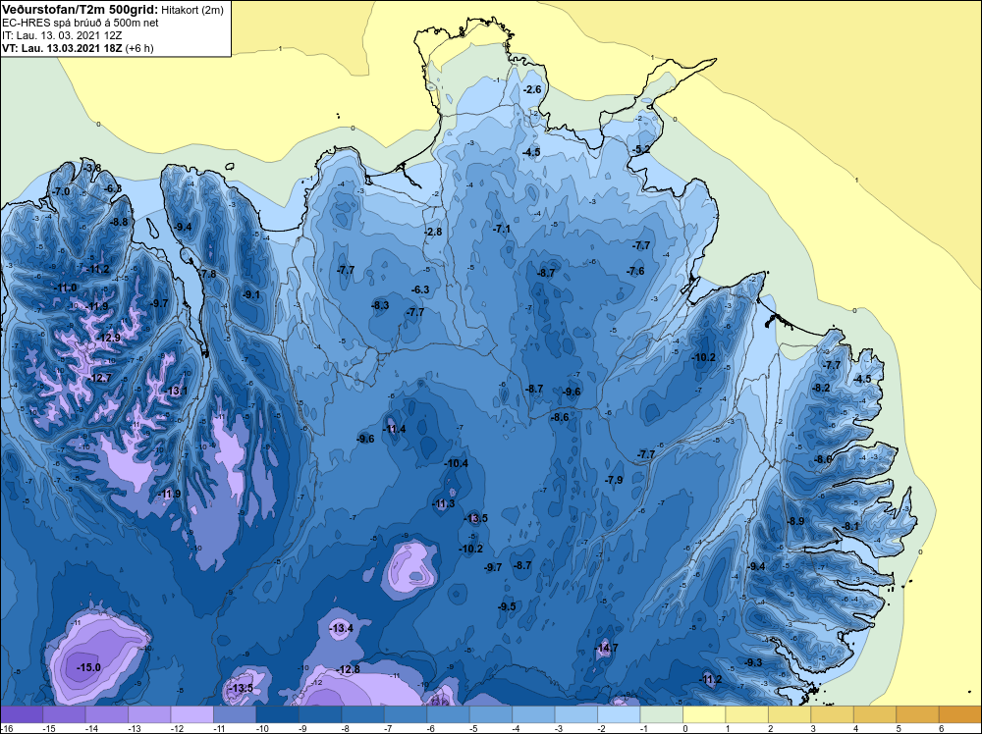The width and height of the screenshot is (982, 734).
Task: Click the -12.8 temperature label
Action: coord(349,669)
